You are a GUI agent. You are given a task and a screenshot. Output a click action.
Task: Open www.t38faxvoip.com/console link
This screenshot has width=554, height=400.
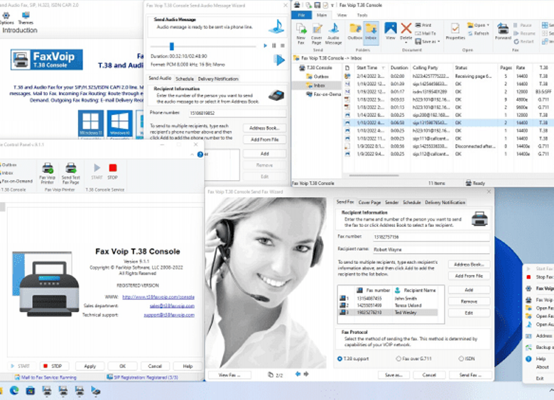(x=158, y=297)
